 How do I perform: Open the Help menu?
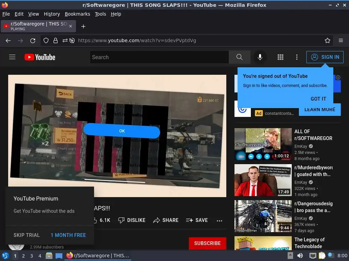pyautogui.click(x=116, y=14)
